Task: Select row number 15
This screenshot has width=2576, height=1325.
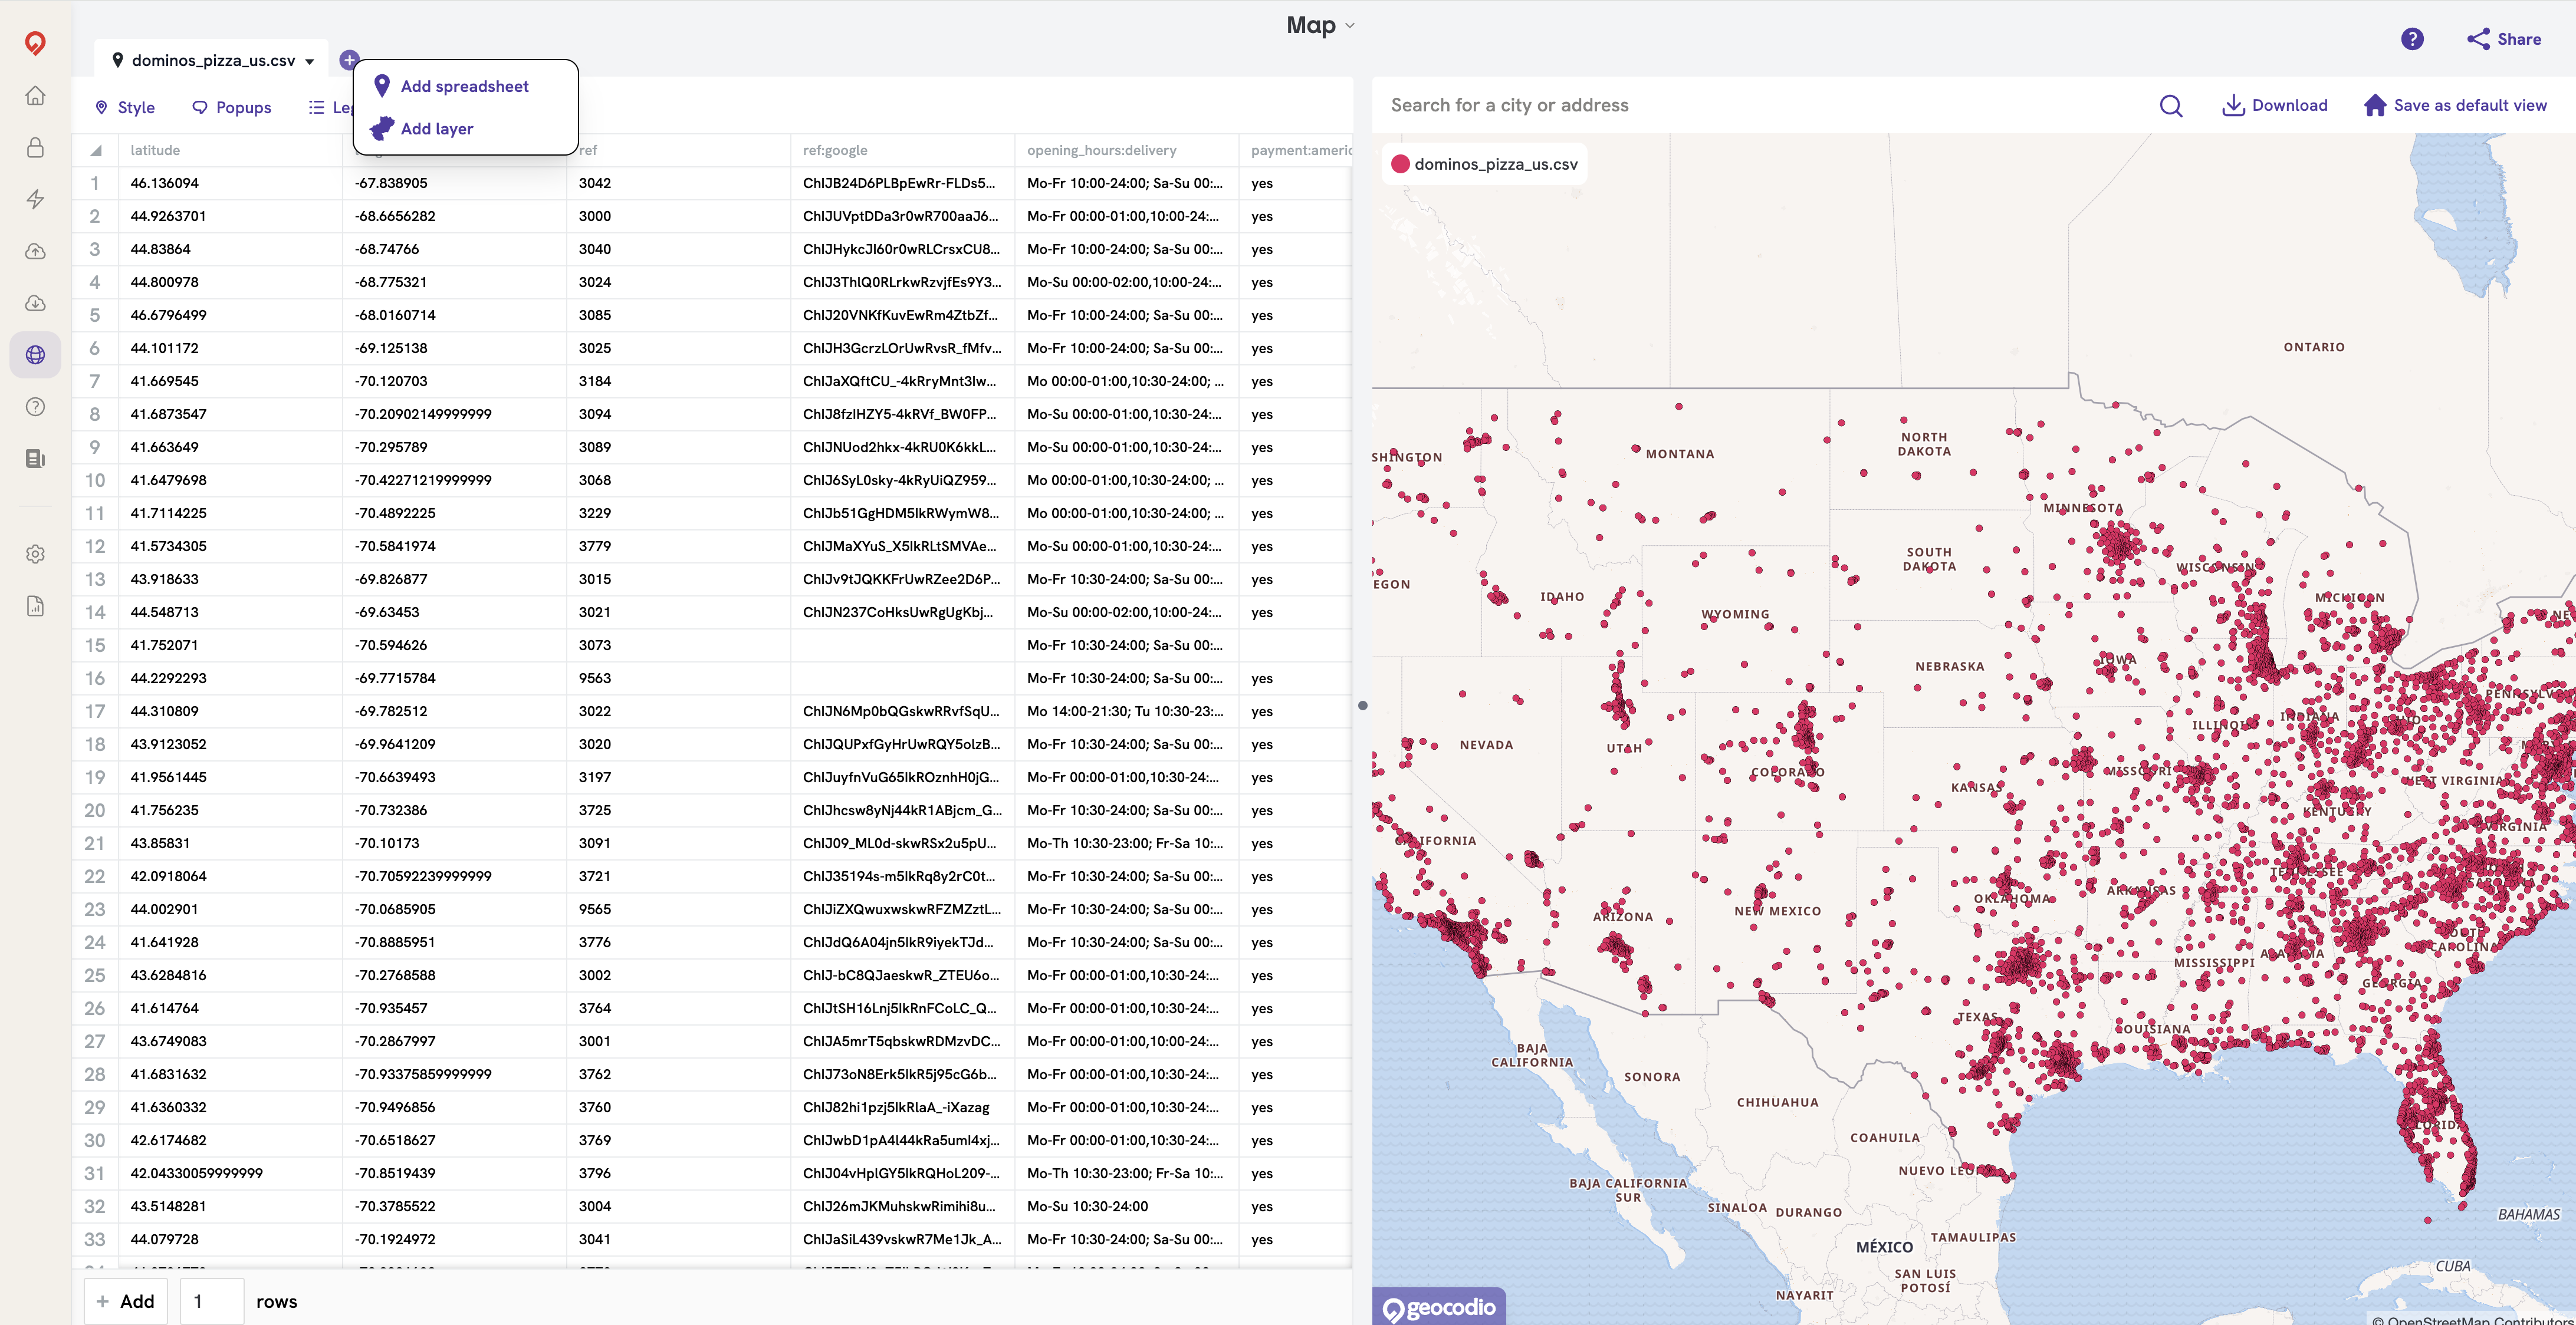Action: (x=95, y=645)
